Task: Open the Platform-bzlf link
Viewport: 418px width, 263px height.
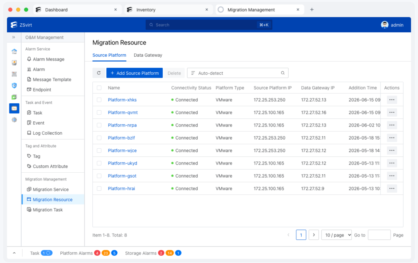Action: coord(121,138)
